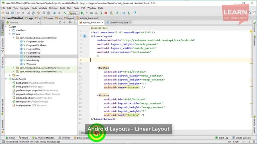Hide the Project panel with hide icon
The image size is (257, 144).
(75, 22)
